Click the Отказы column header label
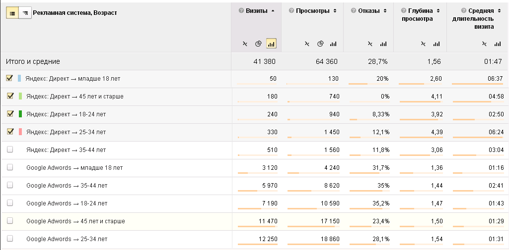Screen dimensions: 509x250 point(369,11)
